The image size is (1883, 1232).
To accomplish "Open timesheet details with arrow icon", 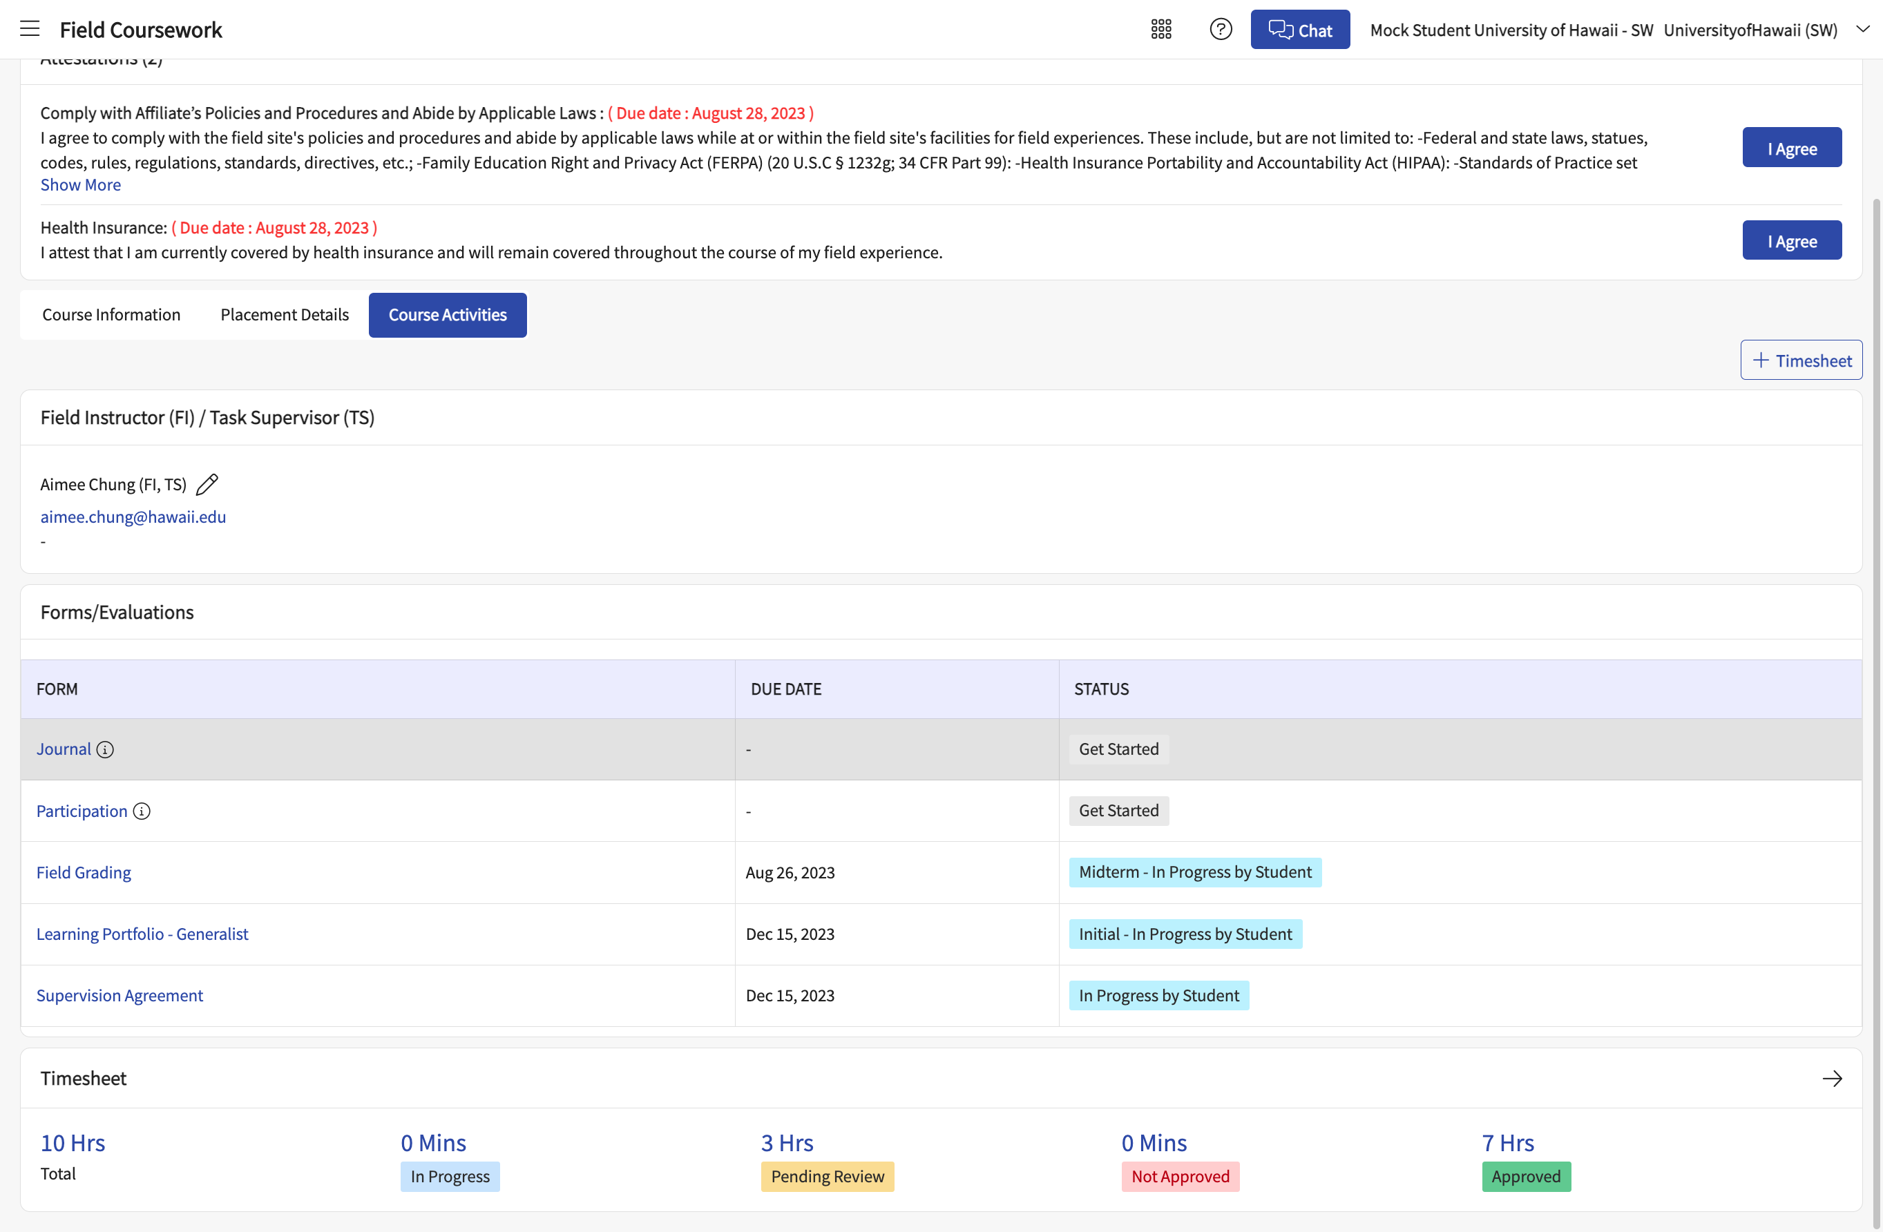I will click(1832, 1079).
